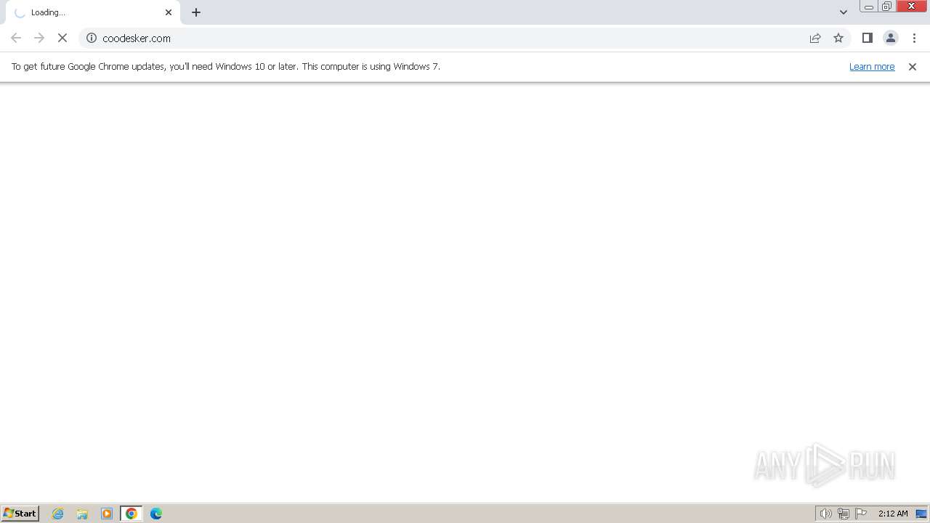
Task: Open the Chrome profile menu
Action: (x=890, y=38)
